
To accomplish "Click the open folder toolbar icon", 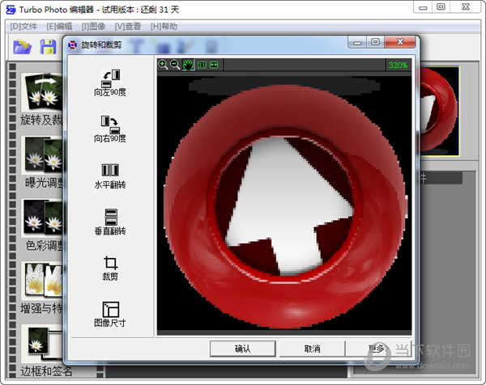I will point(22,48).
